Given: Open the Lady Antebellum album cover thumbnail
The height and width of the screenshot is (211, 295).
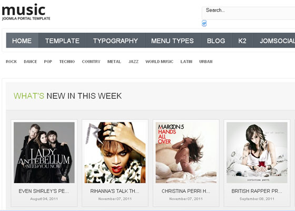Looking at the screenshot, I should tap(44, 152).
